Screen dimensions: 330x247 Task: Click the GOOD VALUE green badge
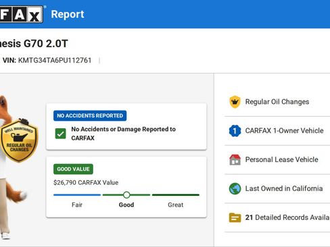73,169
